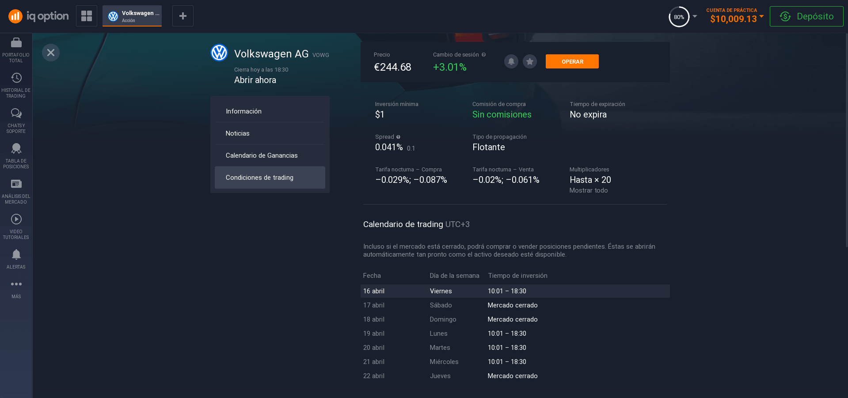Open the IQ Option logo home

tap(38, 16)
